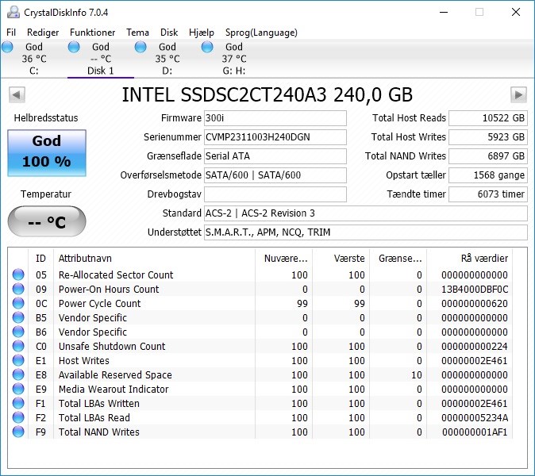Image resolution: width=535 pixels, height=476 pixels.
Task: Click raw value 00000005234A
Action: click(x=475, y=418)
